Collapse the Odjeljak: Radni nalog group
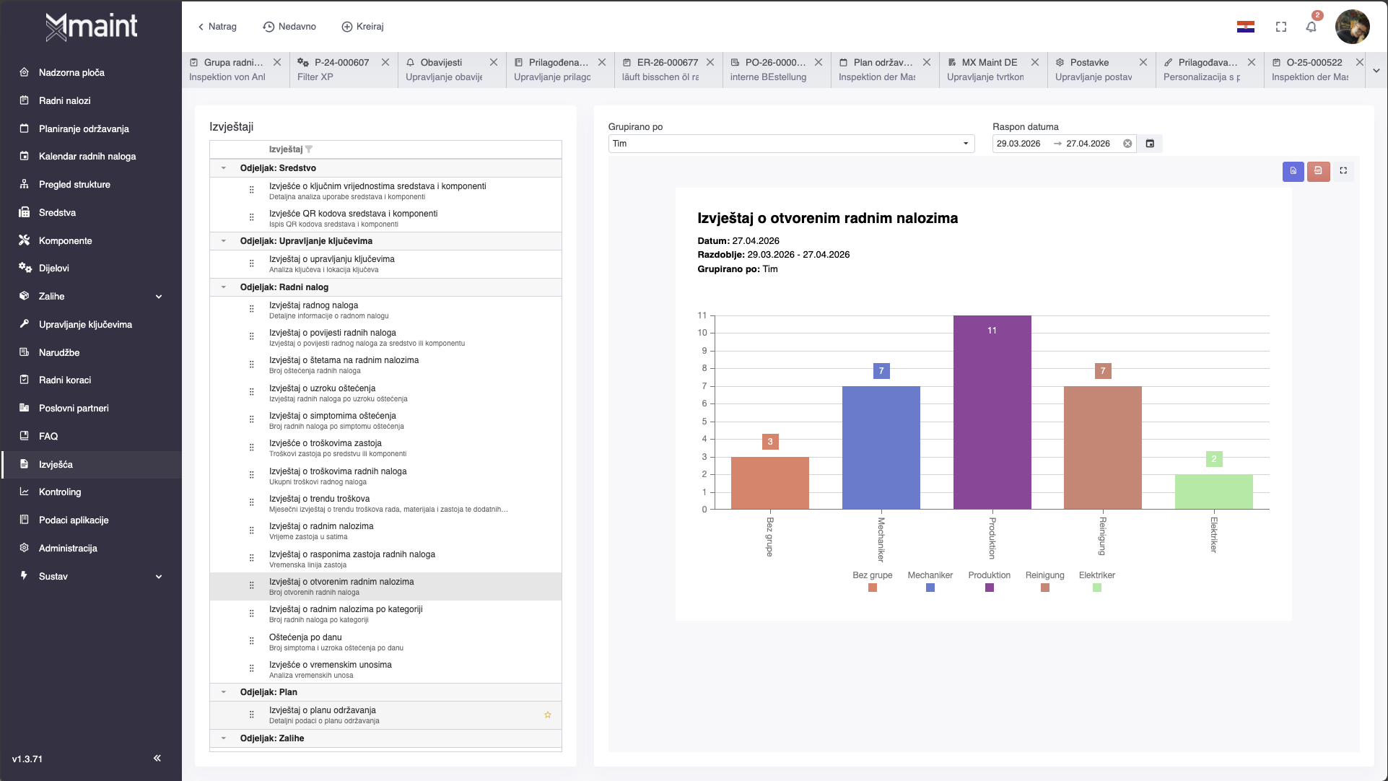Viewport: 1388px width, 781px height. 224,287
